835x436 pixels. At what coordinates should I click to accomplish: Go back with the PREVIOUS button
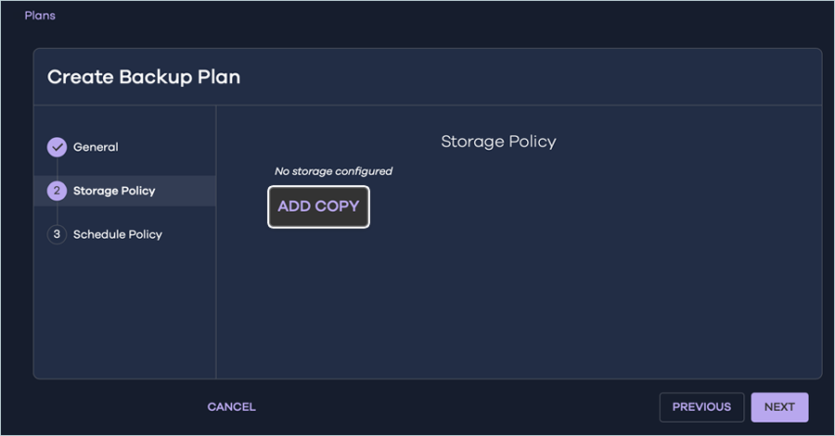click(x=701, y=407)
